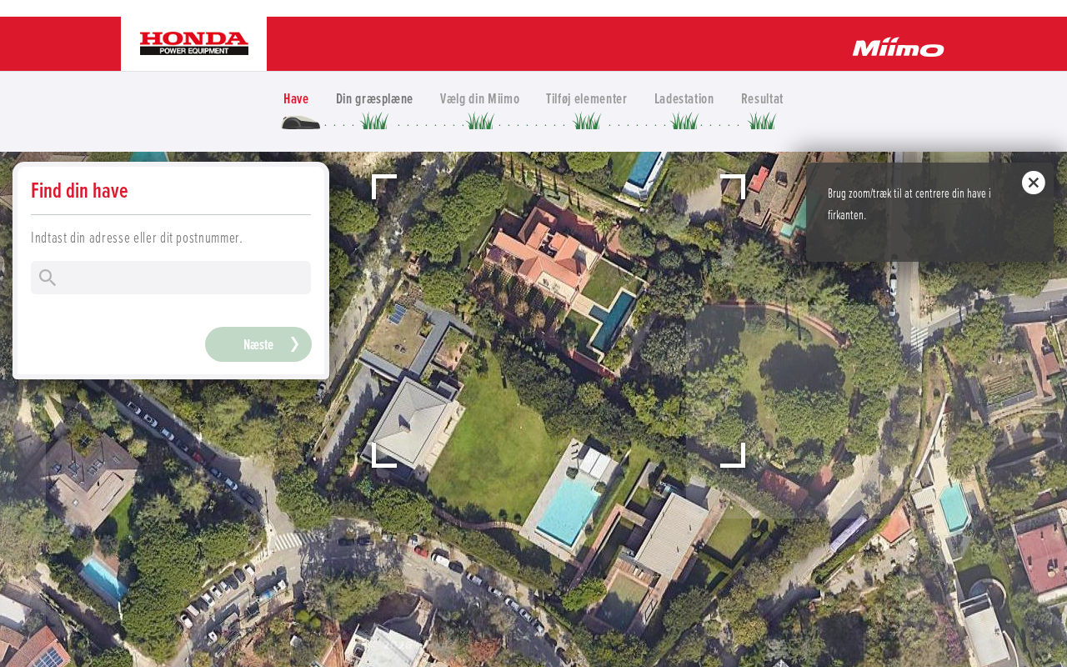Go to the Tilføj elementer step
This screenshot has width=1067, height=667.
coord(586,98)
